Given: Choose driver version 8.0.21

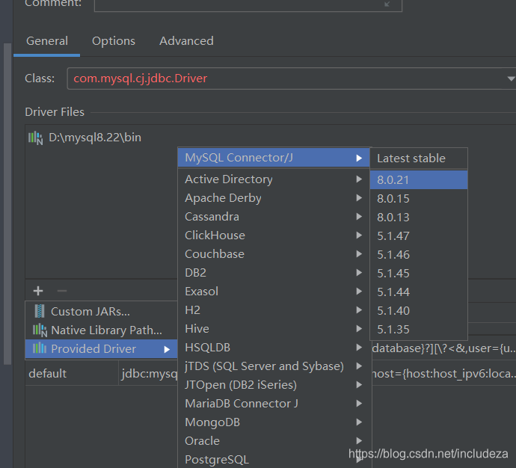Looking at the screenshot, I should [419, 180].
